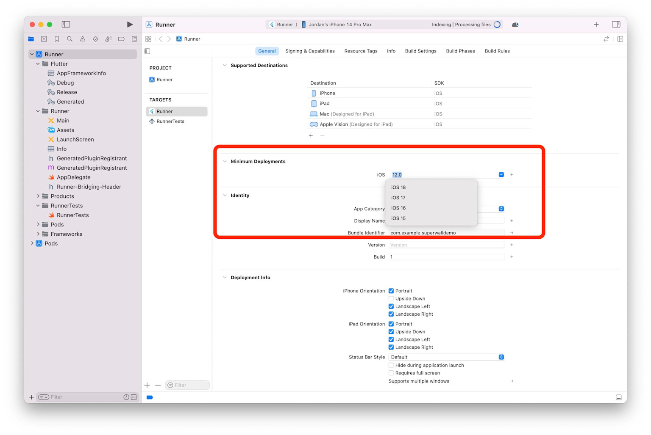Image resolution: width=651 pixels, height=435 pixels.
Task: Click the Bundle Identifier field
Action: 447,233
